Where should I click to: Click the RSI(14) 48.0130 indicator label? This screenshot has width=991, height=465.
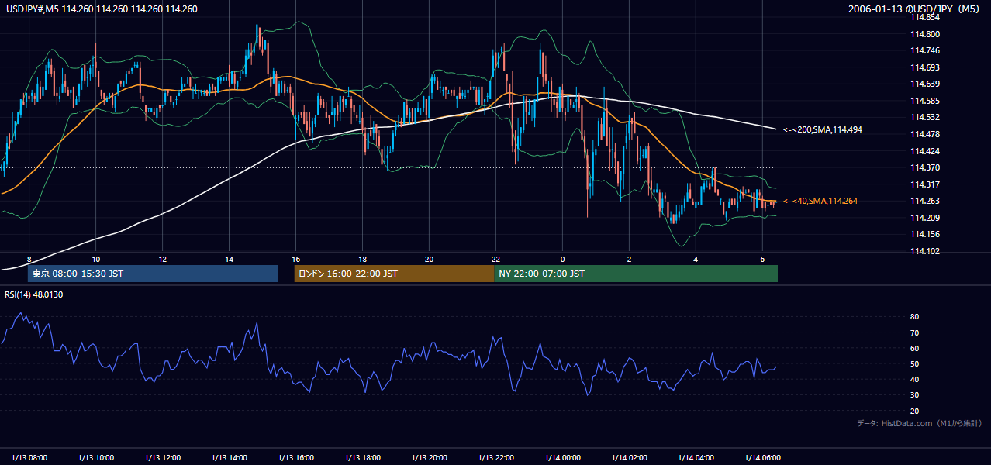(x=34, y=294)
